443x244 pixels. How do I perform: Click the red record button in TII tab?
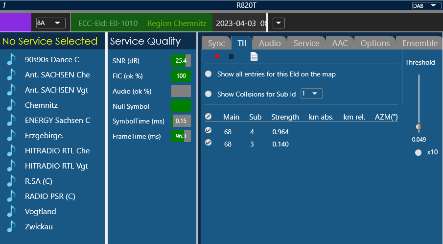point(217,56)
